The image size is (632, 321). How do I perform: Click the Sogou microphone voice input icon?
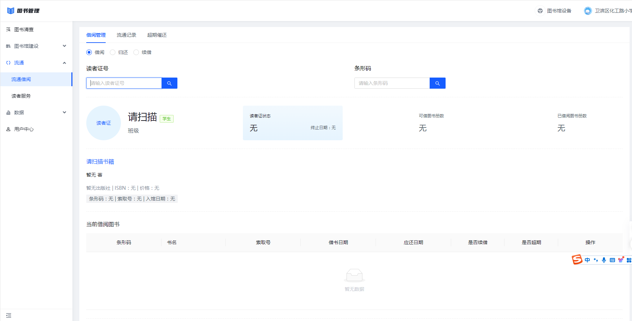(604, 260)
